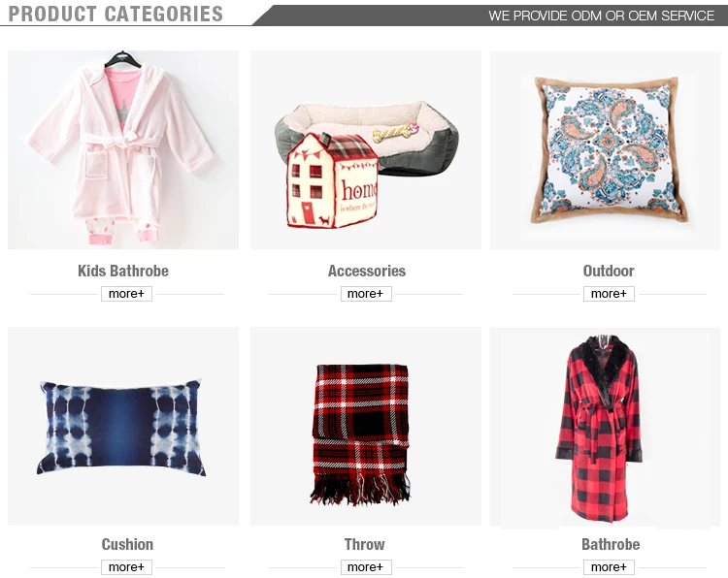This screenshot has width=728, height=578.
Task: Click more+ below the Throw label
Action: [x=366, y=567]
